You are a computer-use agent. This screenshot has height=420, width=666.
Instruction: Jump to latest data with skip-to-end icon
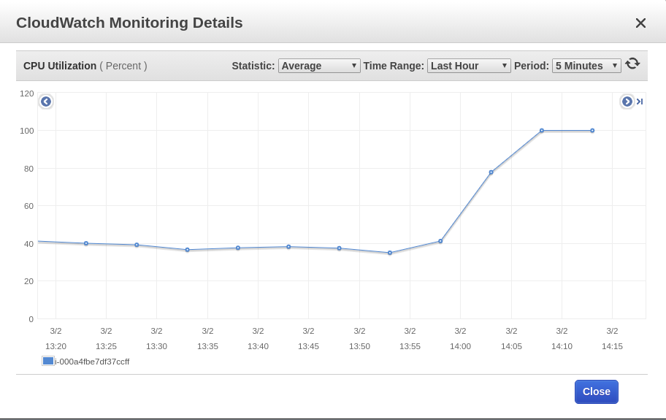640,102
